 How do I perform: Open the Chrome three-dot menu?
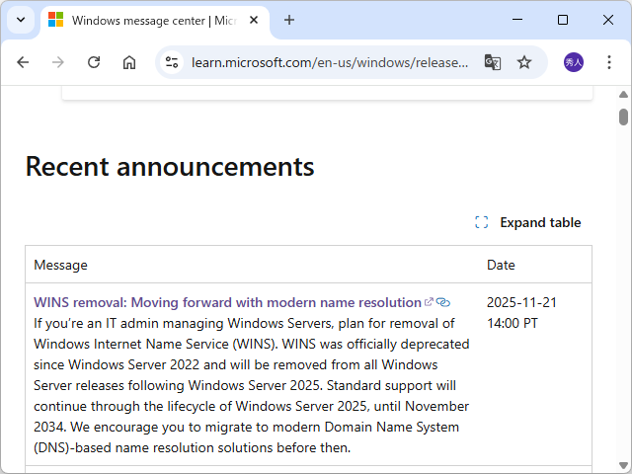(609, 62)
